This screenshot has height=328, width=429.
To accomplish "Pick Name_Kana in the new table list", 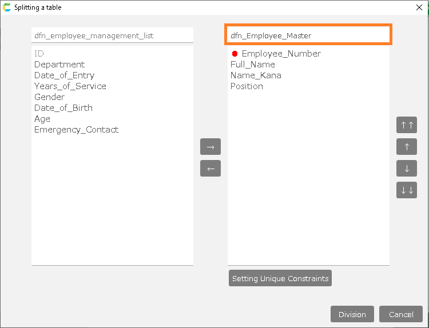I will click(x=256, y=75).
